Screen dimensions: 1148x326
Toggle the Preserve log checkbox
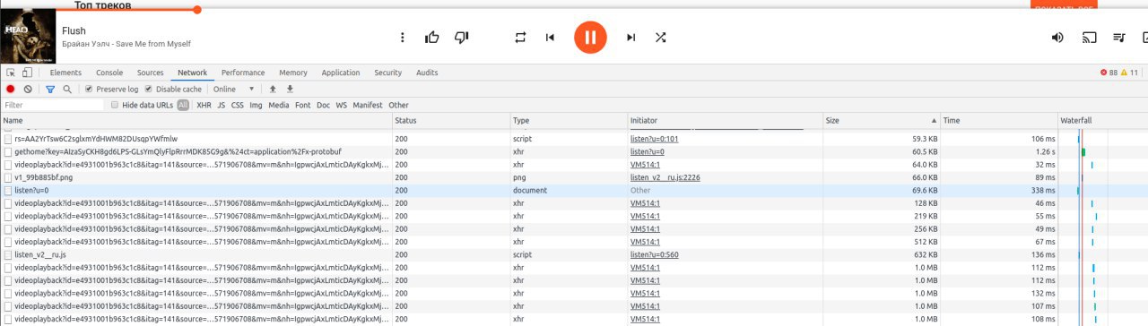tap(89, 90)
